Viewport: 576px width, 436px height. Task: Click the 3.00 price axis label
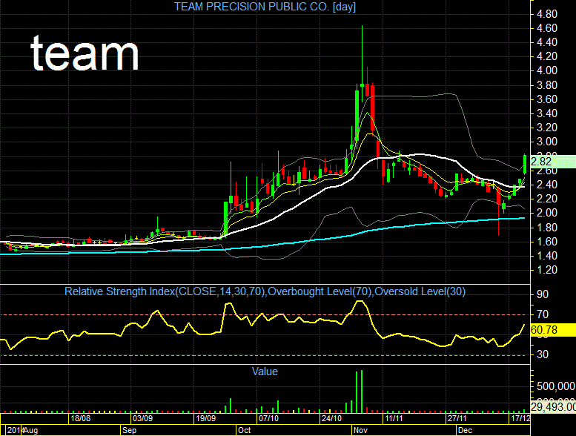547,142
